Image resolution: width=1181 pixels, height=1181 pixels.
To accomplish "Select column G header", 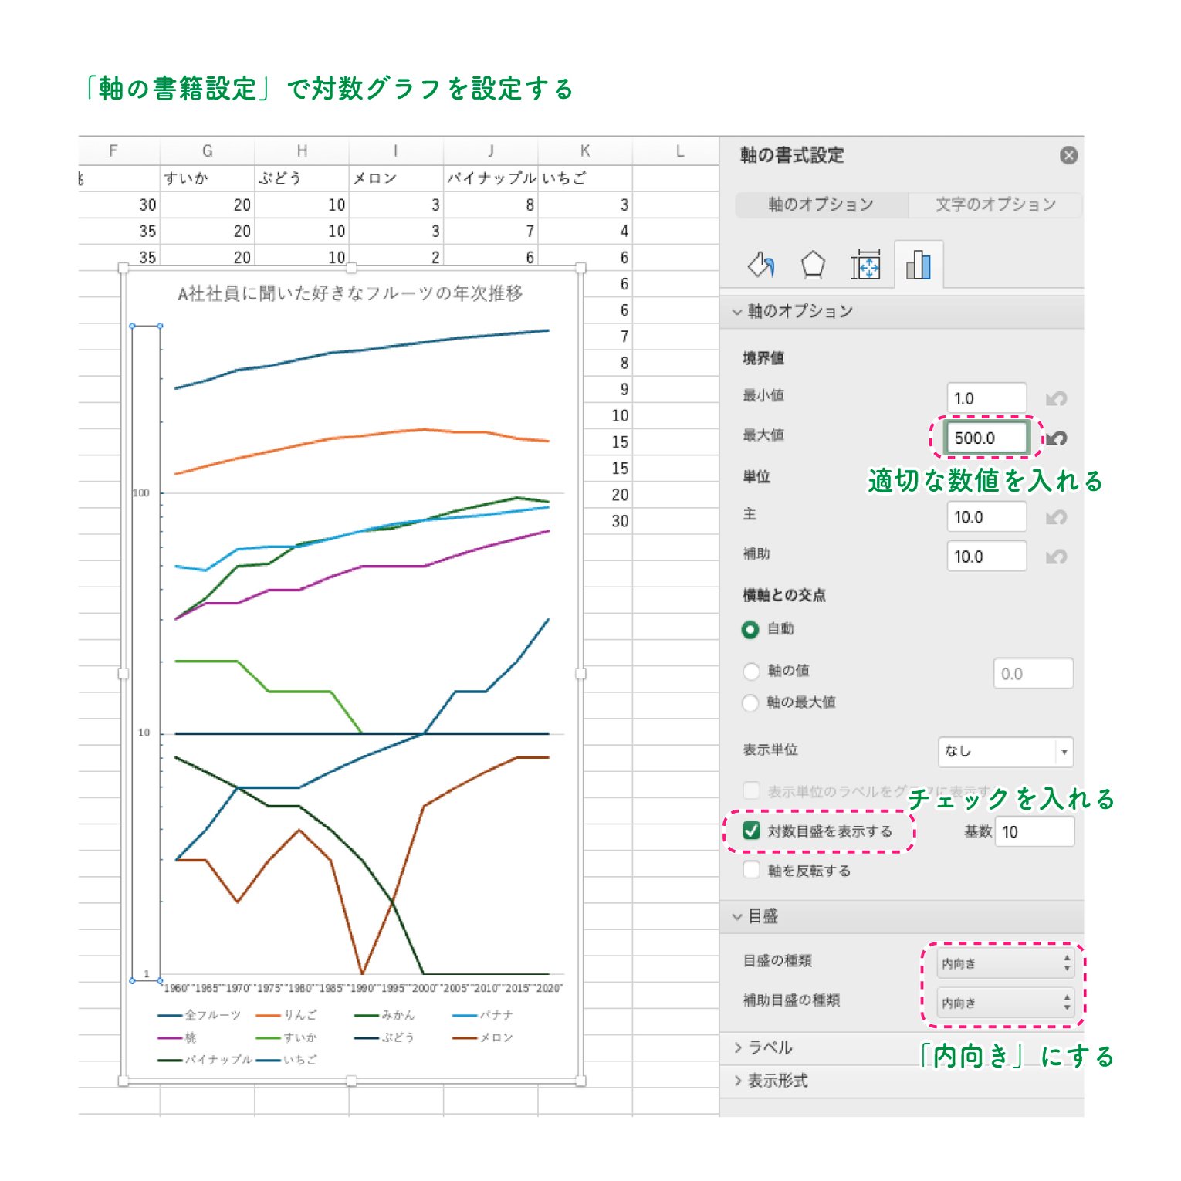I will pos(207,151).
